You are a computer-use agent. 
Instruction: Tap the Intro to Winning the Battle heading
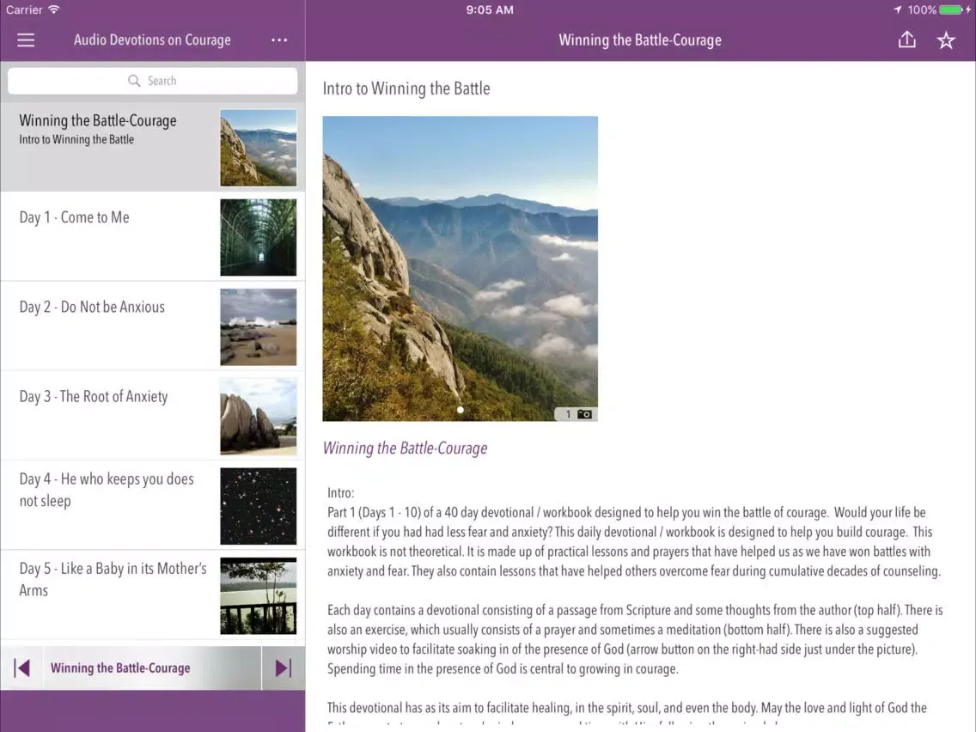(406, 89)
